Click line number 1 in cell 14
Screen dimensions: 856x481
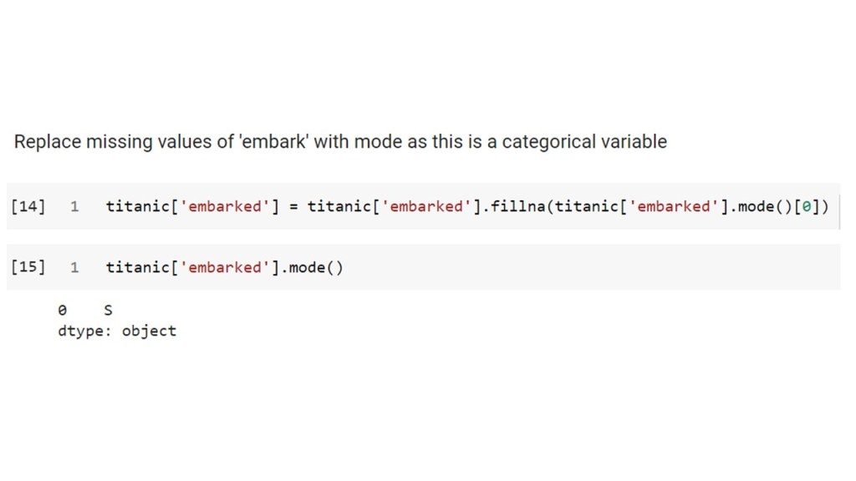pos(74,206)
